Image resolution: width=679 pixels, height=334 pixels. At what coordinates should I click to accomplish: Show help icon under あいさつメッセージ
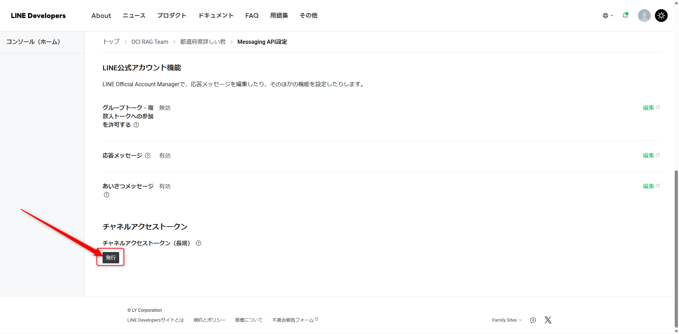[x=106, y=195]
